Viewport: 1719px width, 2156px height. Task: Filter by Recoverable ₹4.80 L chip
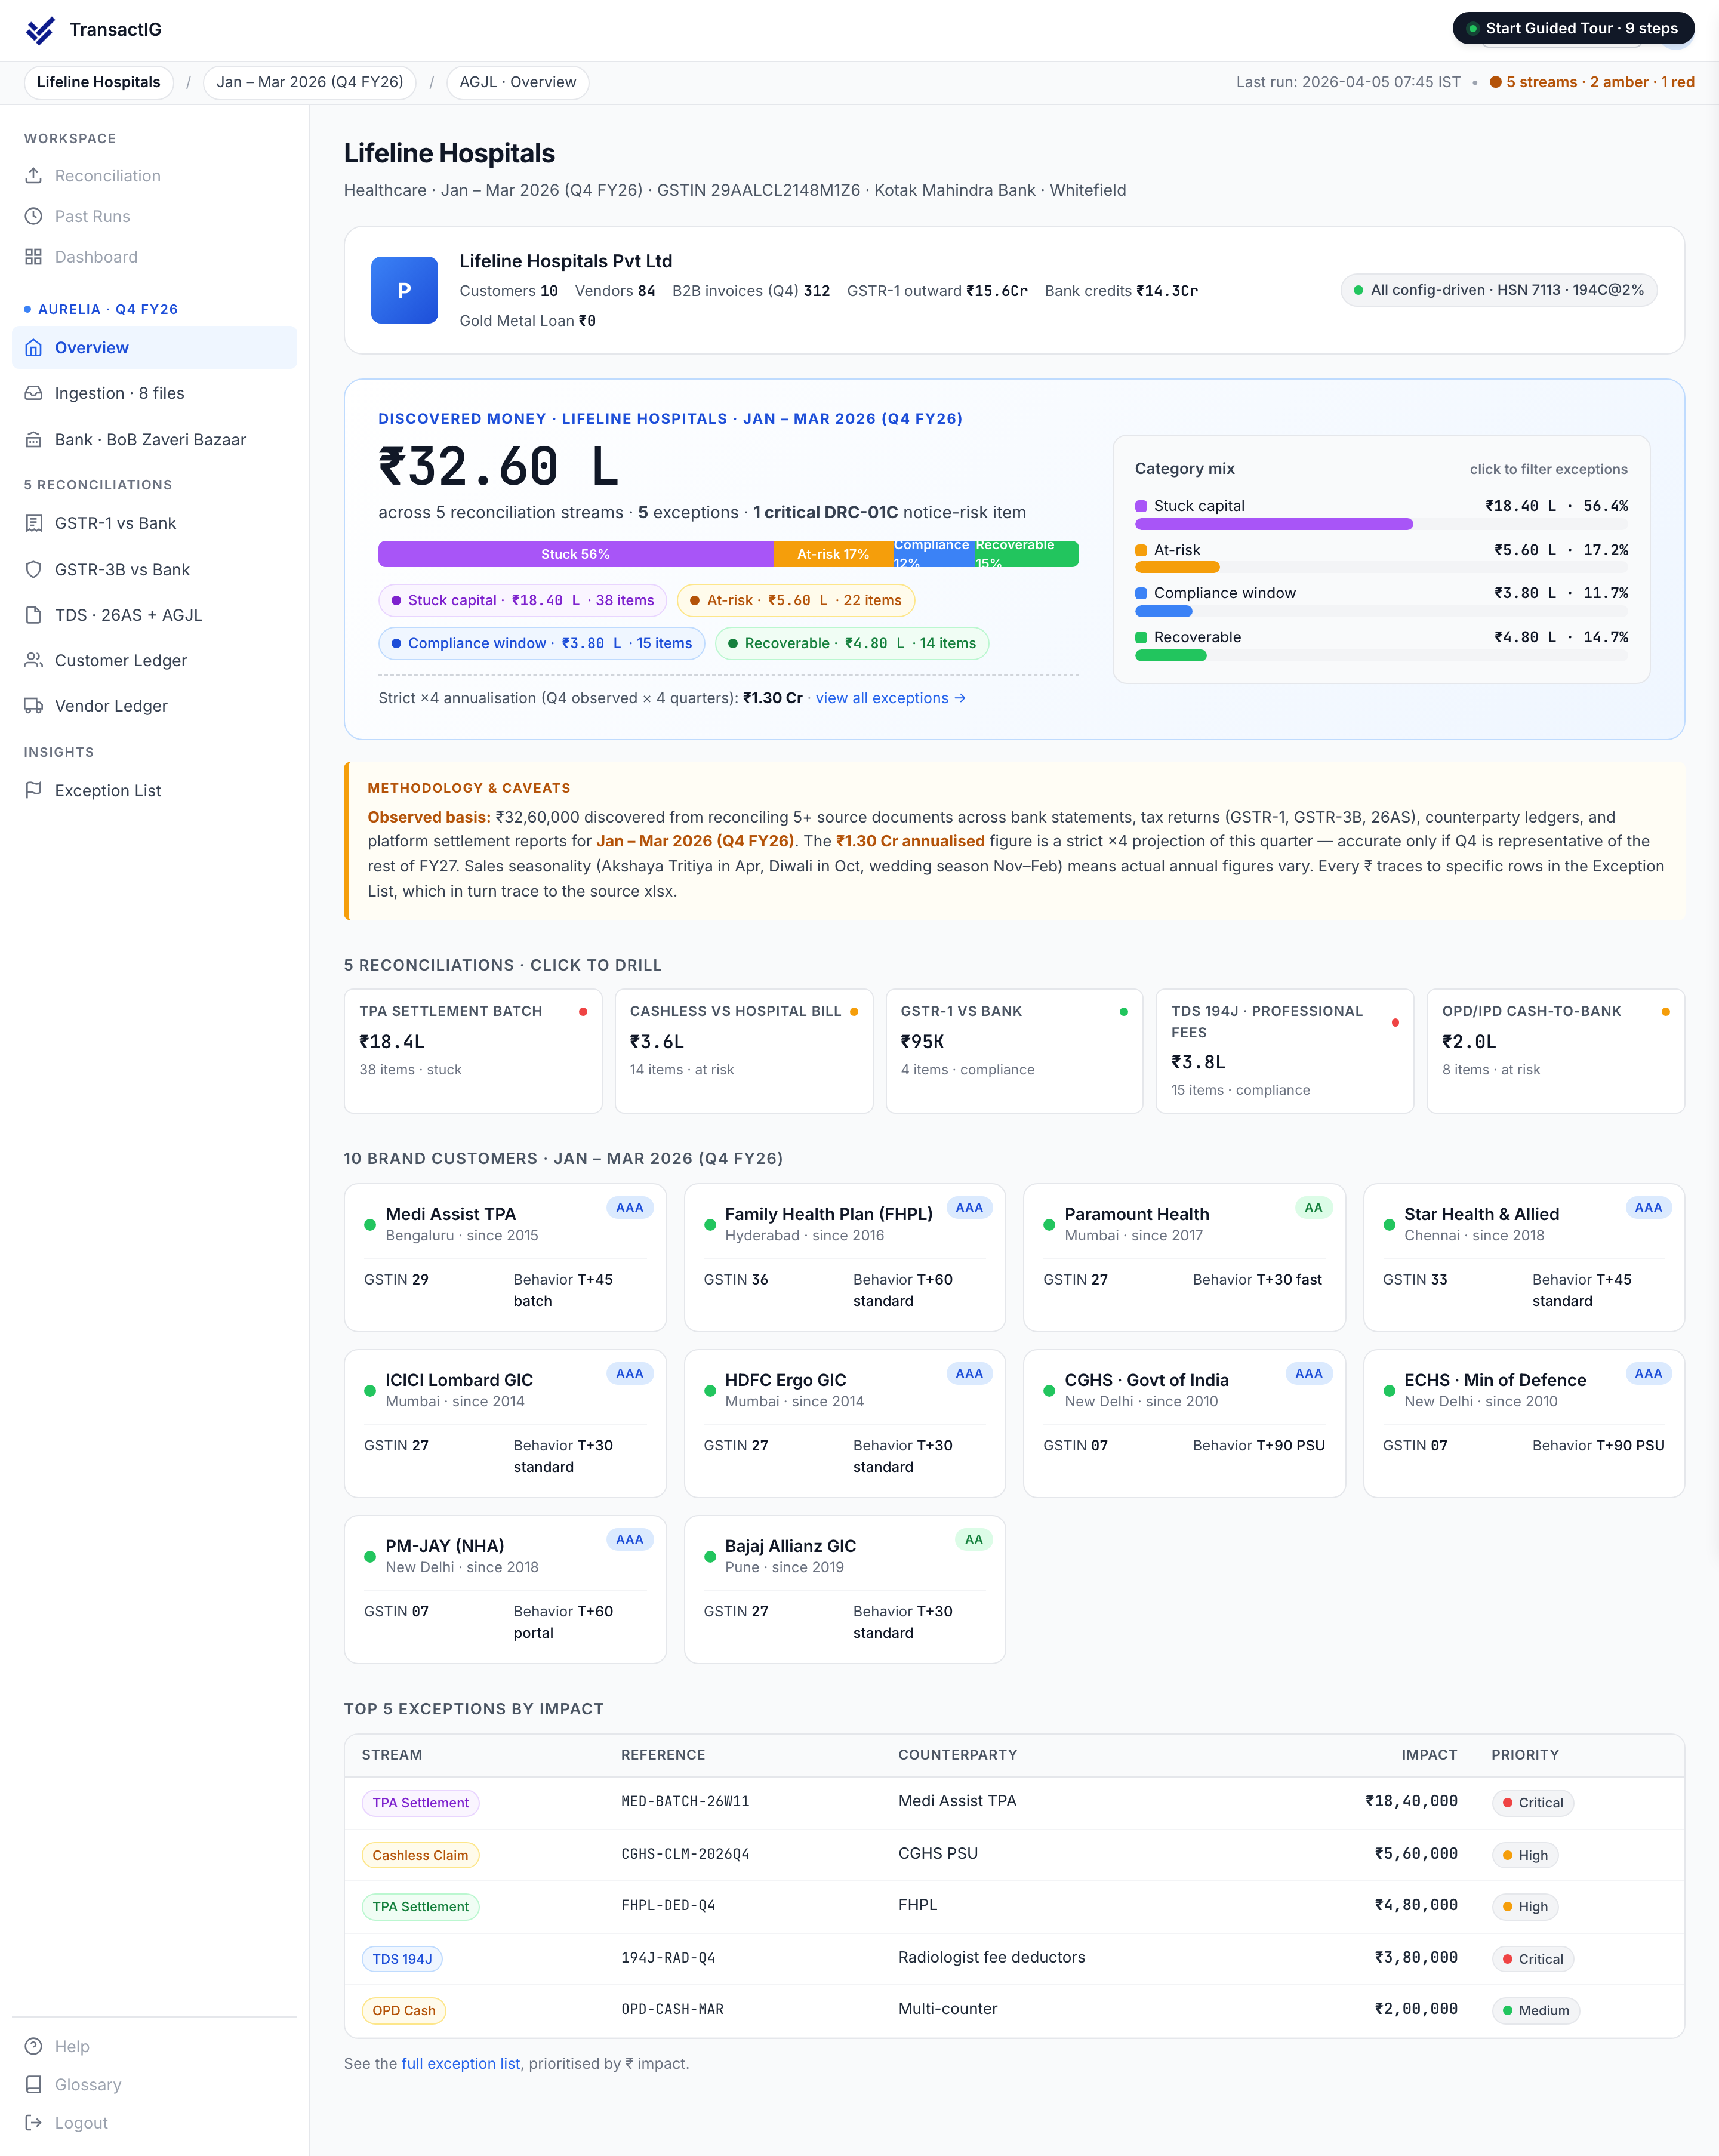click(x=851, y=643)
